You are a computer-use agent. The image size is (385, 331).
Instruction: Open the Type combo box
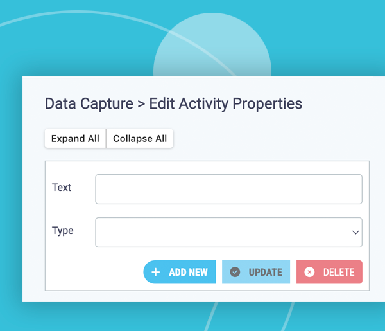[228, 232]
